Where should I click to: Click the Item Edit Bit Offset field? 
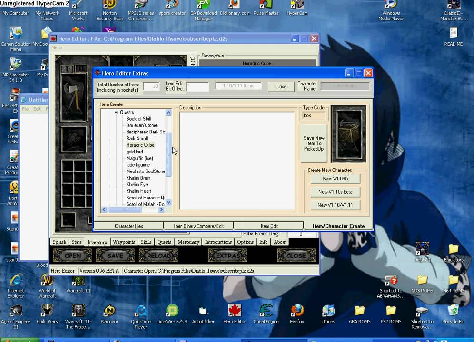tap(197, 86)
